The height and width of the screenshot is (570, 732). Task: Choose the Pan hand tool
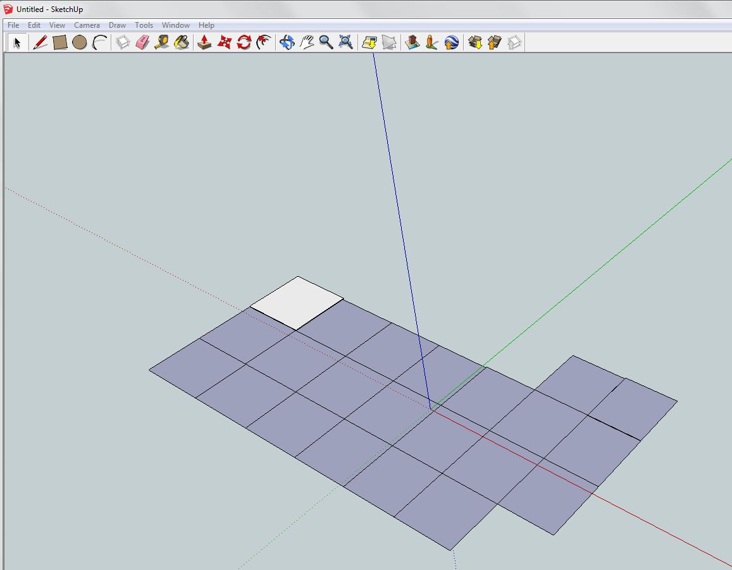click(x=306, y=42)
